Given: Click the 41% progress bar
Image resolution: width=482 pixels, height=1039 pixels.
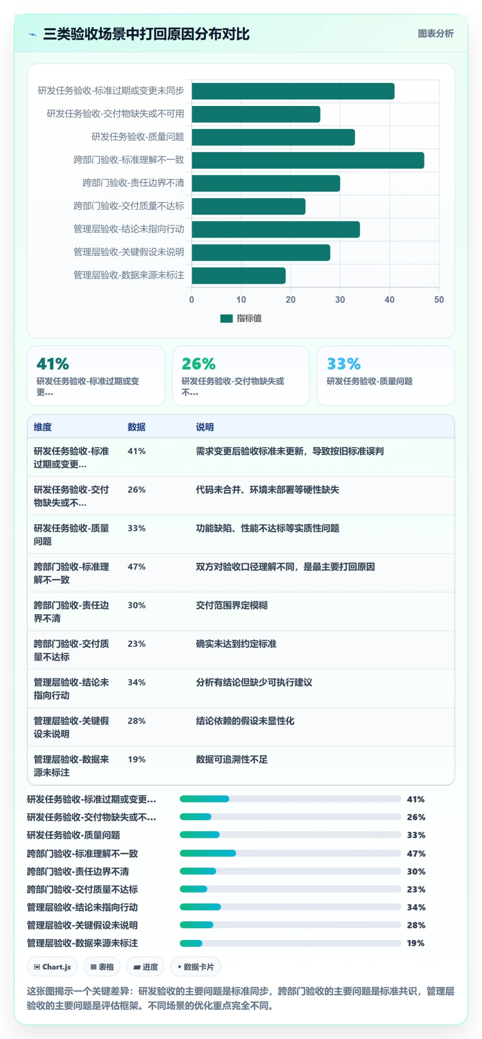Looking at the screenshot, I should (290, 799).
